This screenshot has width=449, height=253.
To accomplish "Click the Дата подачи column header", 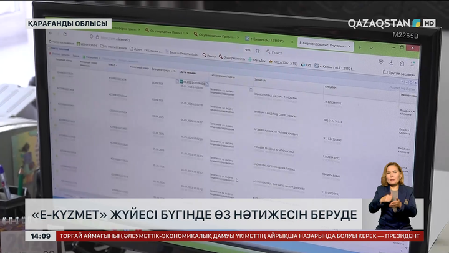I will (x=188, y=72).
